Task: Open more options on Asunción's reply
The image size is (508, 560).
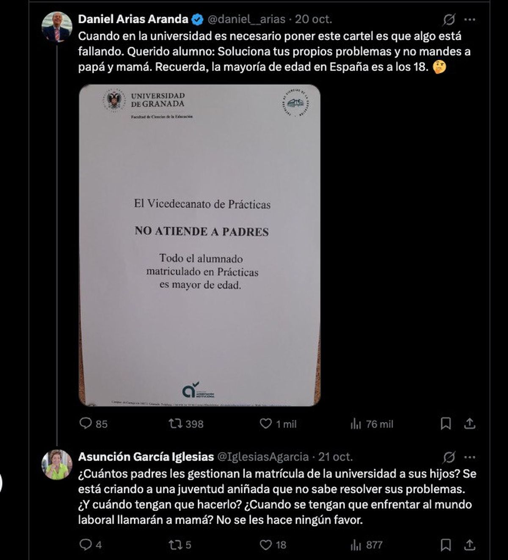Action: [470, 457]
